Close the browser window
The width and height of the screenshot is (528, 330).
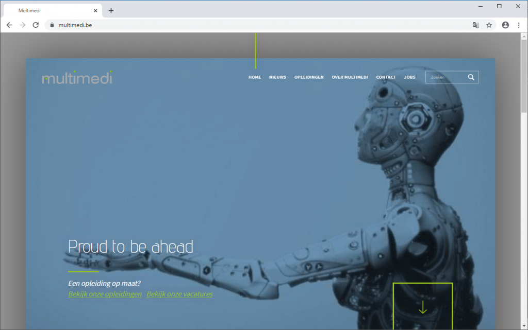pyautogui.click(x=518, y=6)
